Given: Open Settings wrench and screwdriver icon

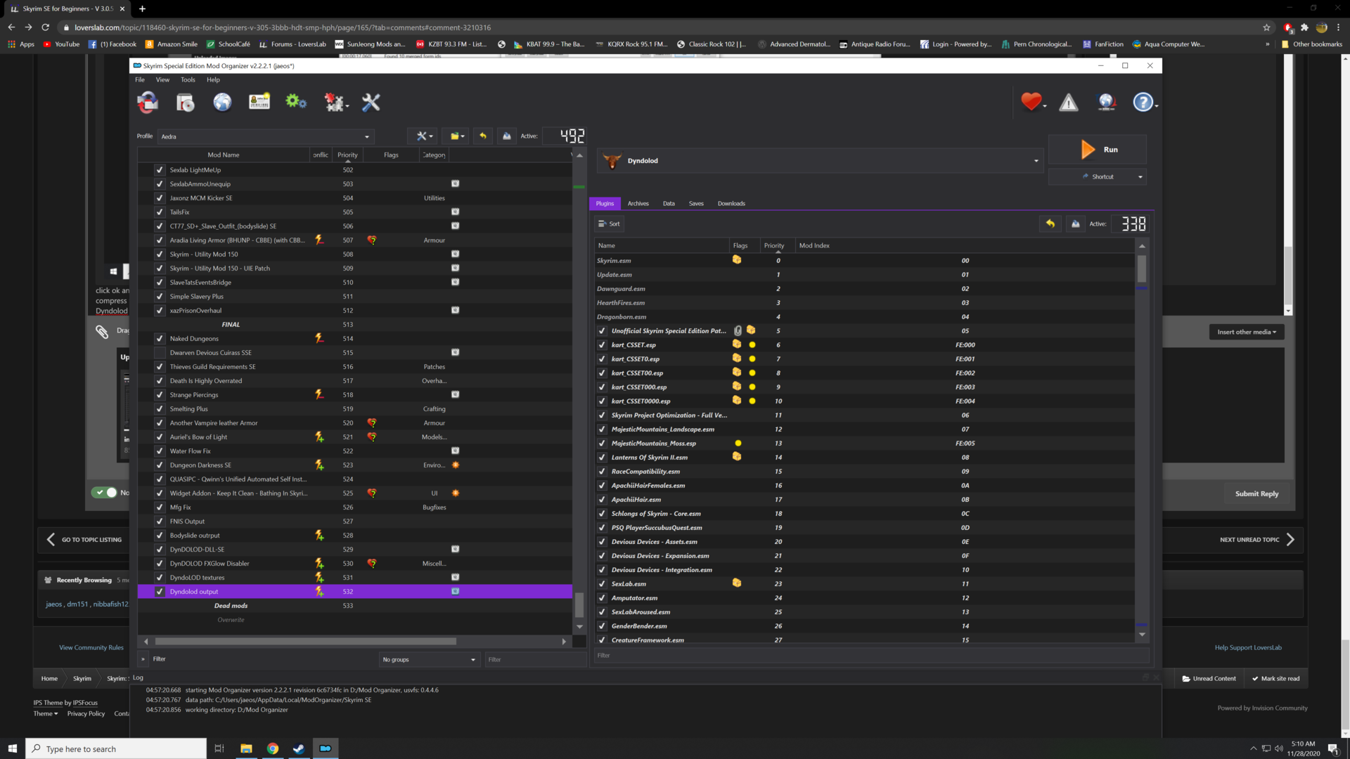Looking at the screenshot, I should (x=371, y=103).
